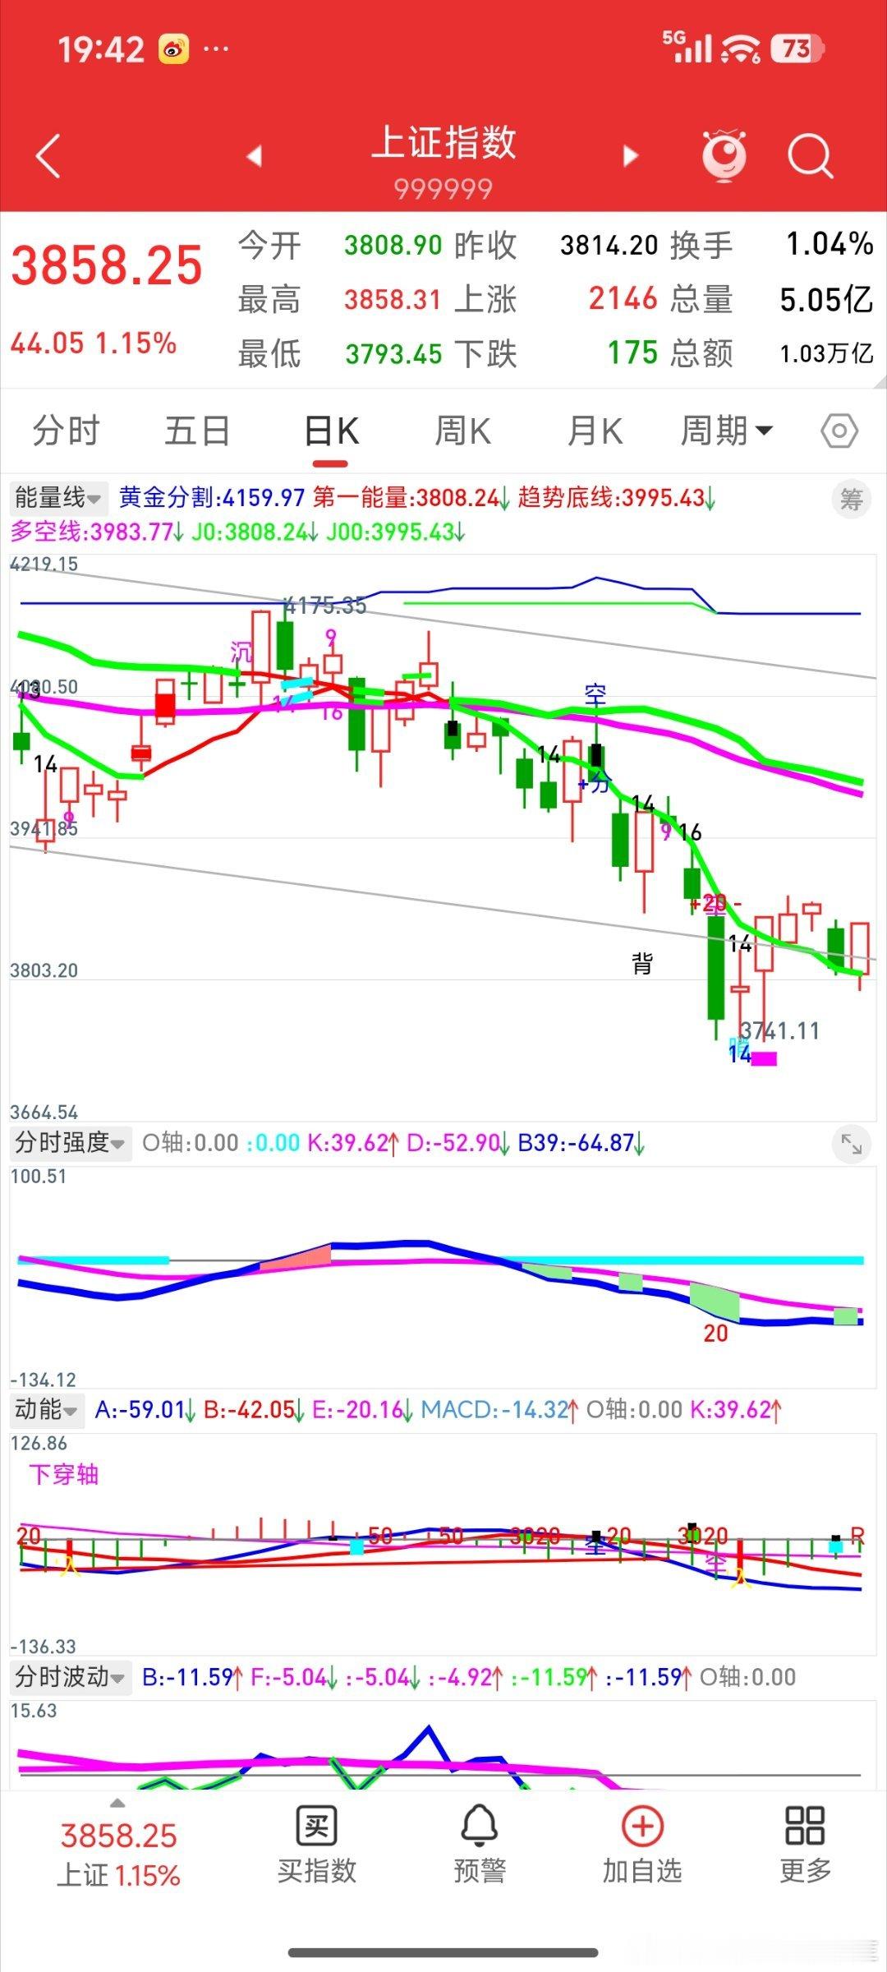
Task: Tap the Weibo icon in status bar
Action: 173,49
